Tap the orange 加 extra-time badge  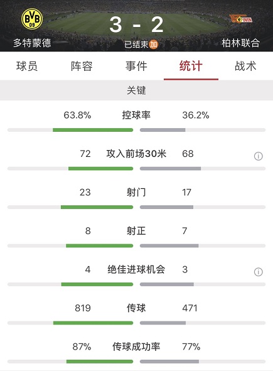click(x=153, y=44)
